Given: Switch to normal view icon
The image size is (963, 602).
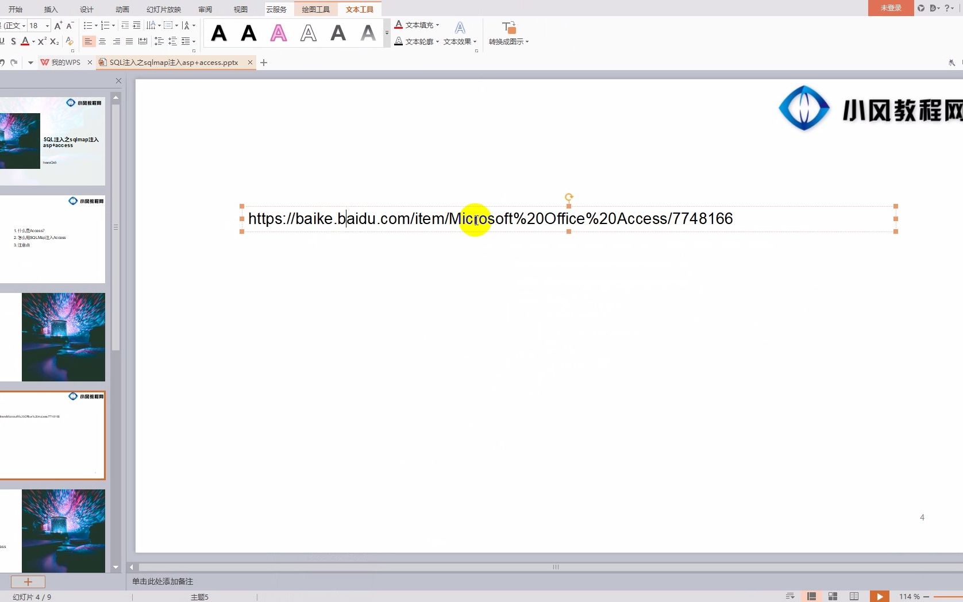Looking at the screenshot, I should click(x=811, y=596).
